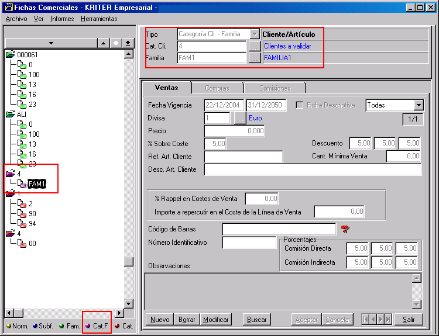Click the circle button above the tree
The image size is (439, 336).
point(115,43)
